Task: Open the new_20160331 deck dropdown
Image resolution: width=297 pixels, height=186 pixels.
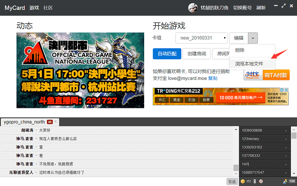Action: coord(203,38)
